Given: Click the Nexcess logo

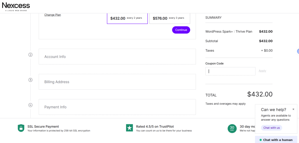Looking at the screenshot, I should pyautogui.click(x=16, y=6).
